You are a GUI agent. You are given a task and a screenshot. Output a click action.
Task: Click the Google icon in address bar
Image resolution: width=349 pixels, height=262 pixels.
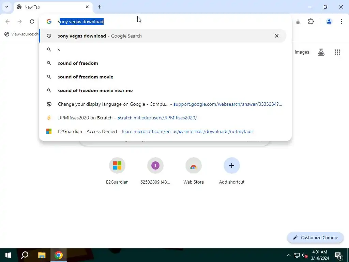[x=49, y=21]
